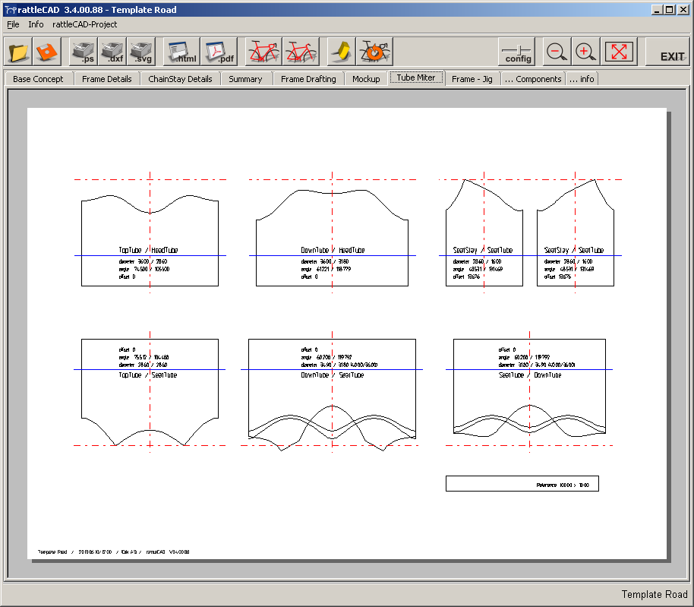The height and width of the screenshot is (607, 694).
Task: Open the rattleCAD-Project menu
Action: (84, 24)
